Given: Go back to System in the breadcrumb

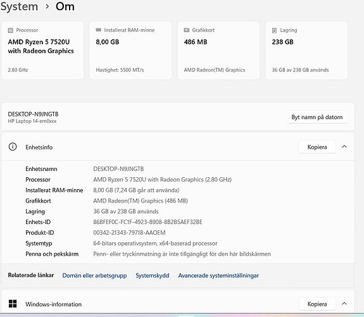Looking at the screenshot, I should click(19, 6).
